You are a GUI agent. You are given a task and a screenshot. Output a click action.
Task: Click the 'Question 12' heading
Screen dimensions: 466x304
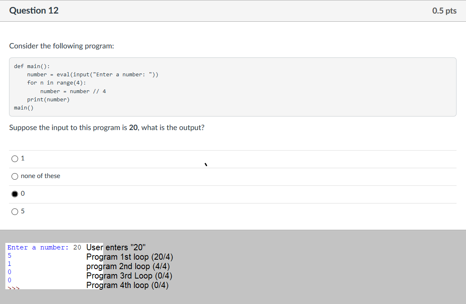34,11
